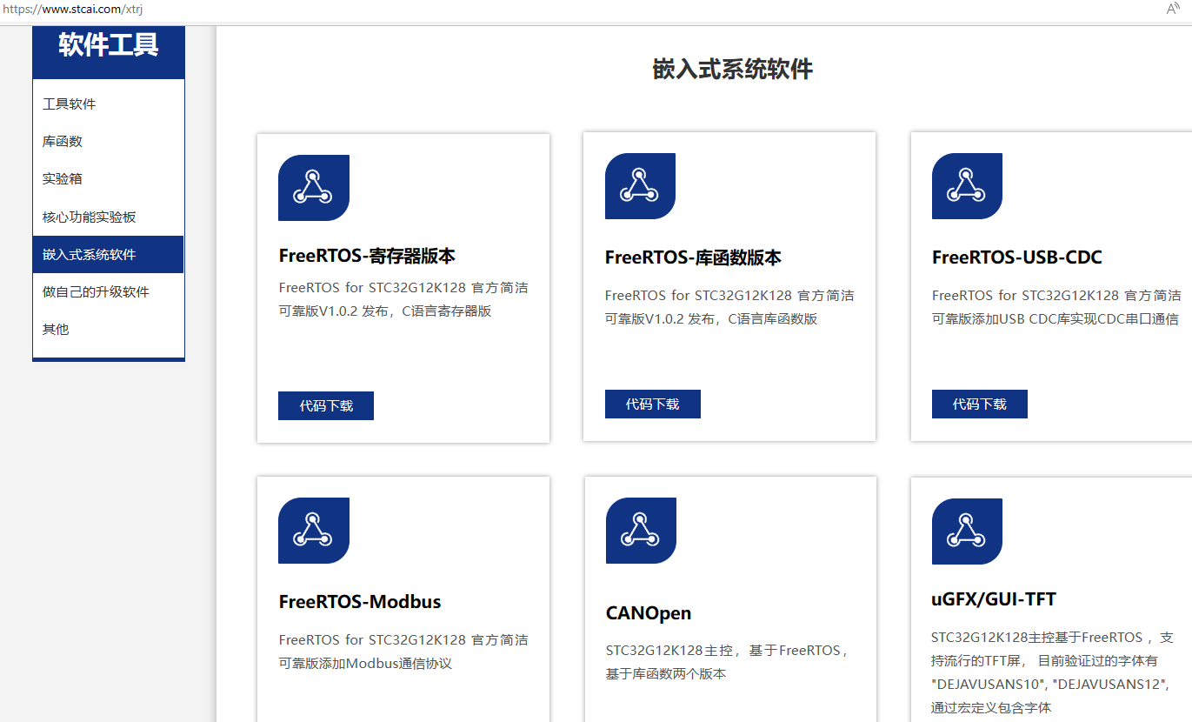Click the 软件工具 sidebar header

coord(109,45)
